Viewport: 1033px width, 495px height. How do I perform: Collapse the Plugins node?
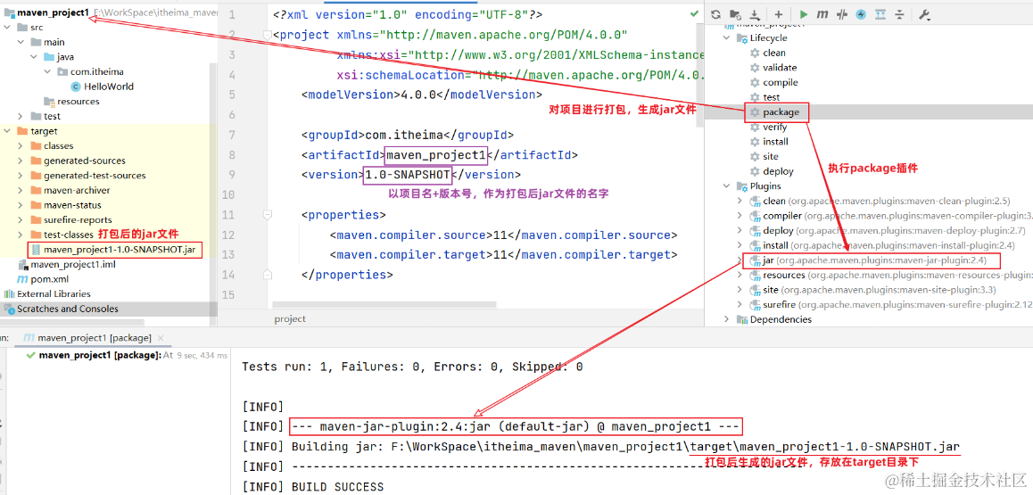tap(727, 186)
